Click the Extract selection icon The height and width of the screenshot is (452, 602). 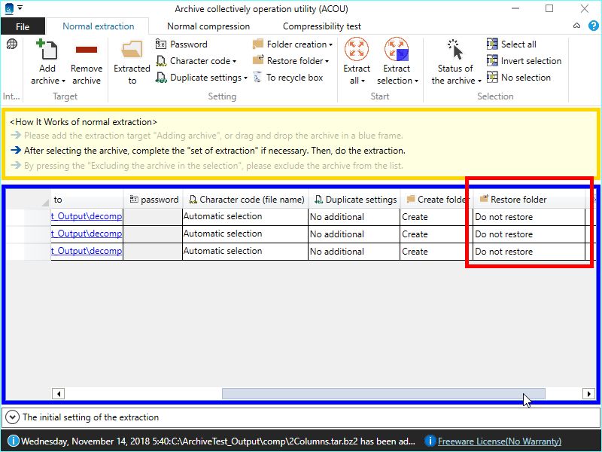coord(397,50)
